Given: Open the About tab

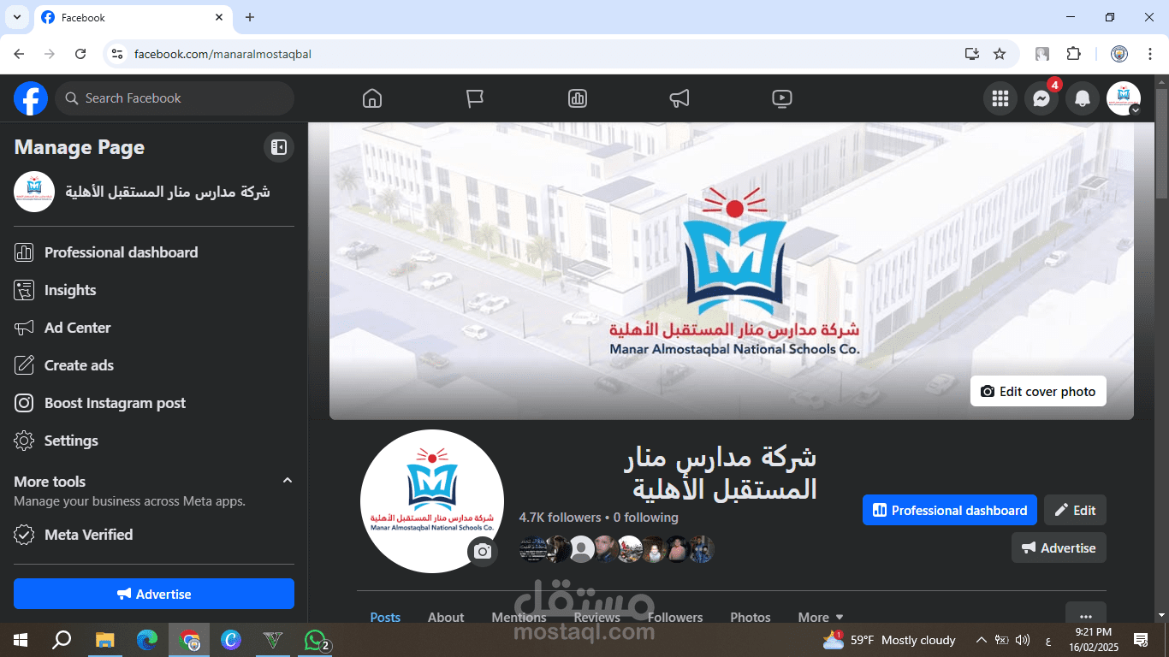Looking at the screenshot, I should tap(446, 617).
